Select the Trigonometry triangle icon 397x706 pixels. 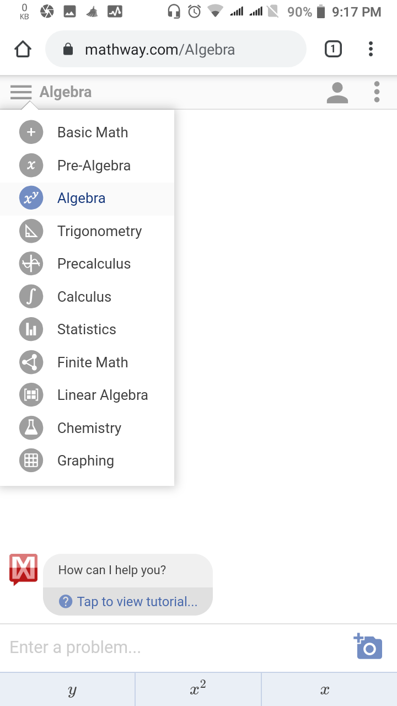coord(31,231)
